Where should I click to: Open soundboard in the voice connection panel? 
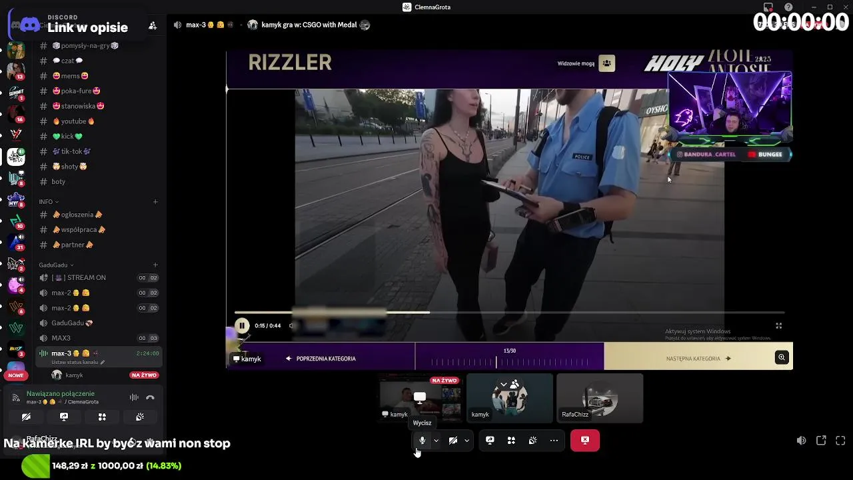[x=140, y=417]
